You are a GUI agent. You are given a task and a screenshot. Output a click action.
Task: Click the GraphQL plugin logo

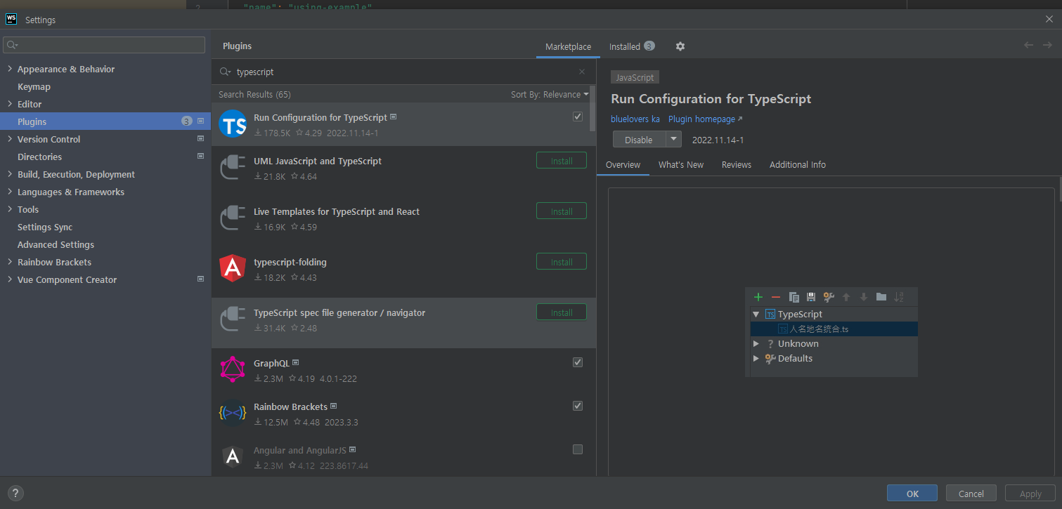[233, 370]
